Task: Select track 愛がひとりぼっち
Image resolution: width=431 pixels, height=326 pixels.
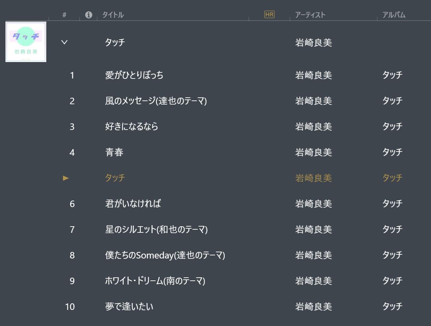Action: tap(134, 75)
